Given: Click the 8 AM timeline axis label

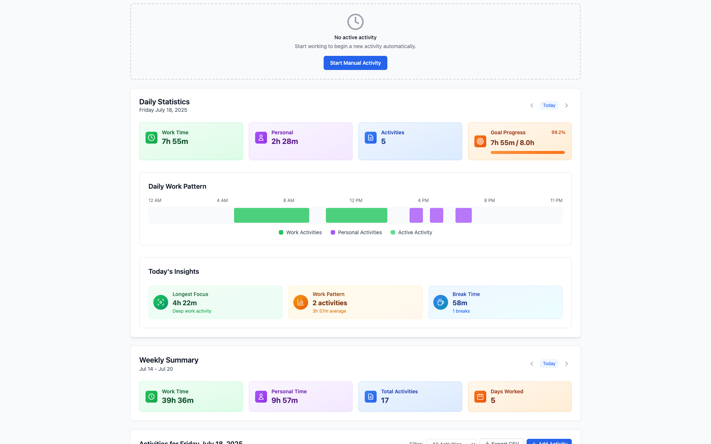Looking at the screenshot, I should pyautogui.click(x=289, y=201).
